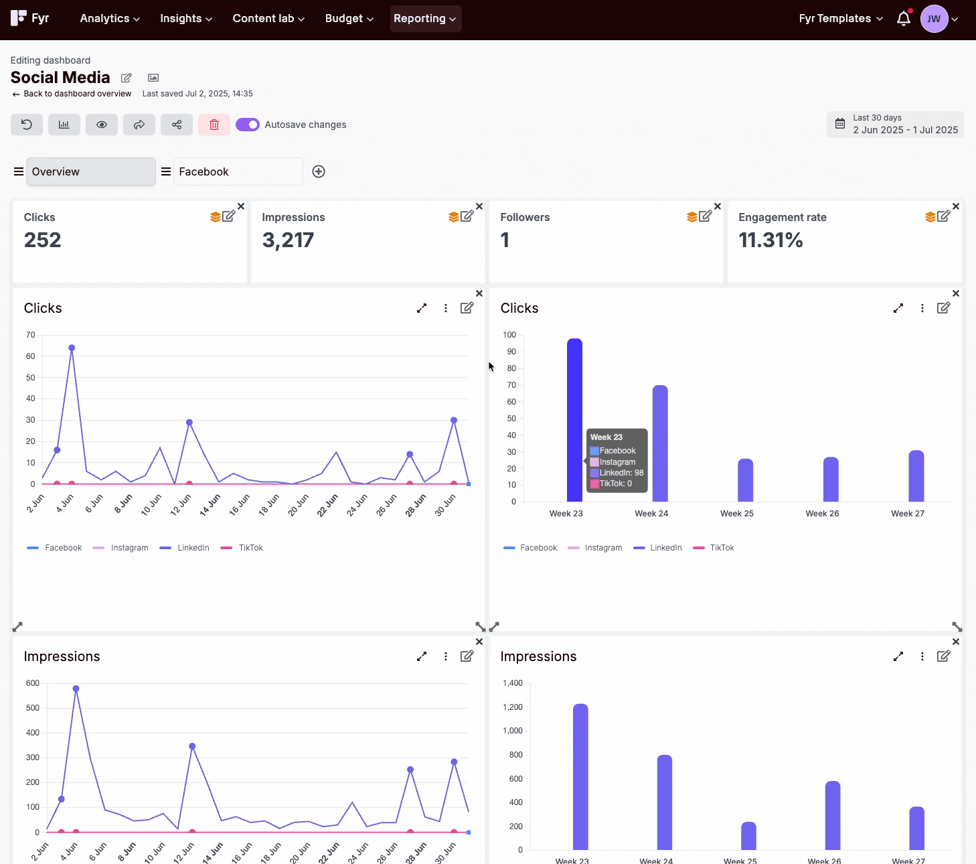Image resolution: width=976 pixels, height=864 pixels.
Task: Open the share arrow toolbar button
Action: 139,125
